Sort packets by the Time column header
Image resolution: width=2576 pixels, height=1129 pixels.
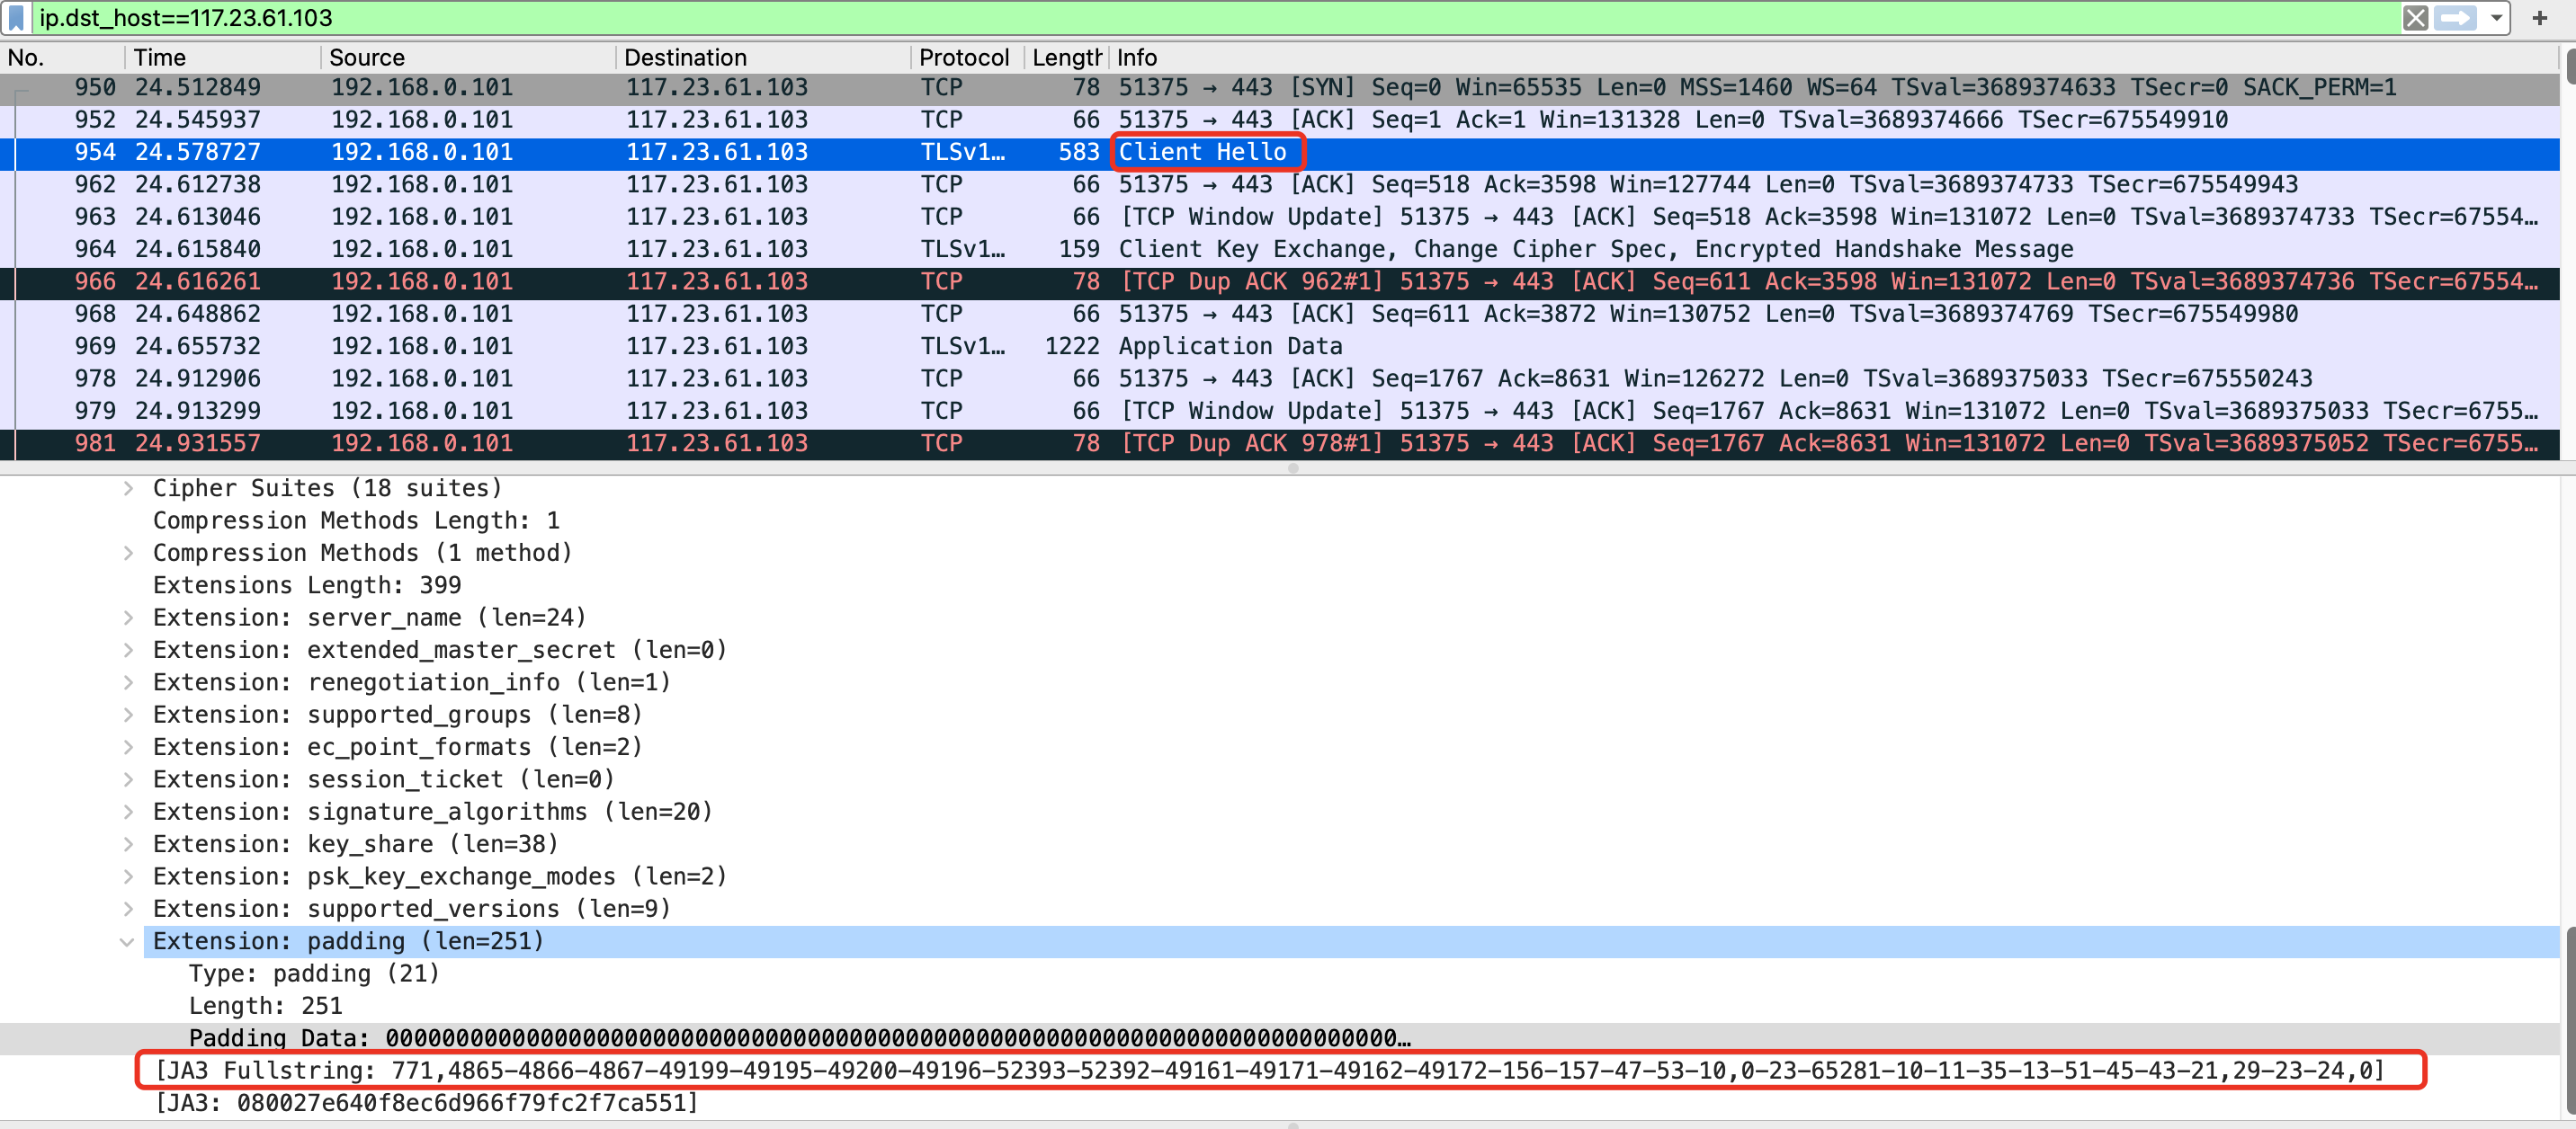[160, 58]
